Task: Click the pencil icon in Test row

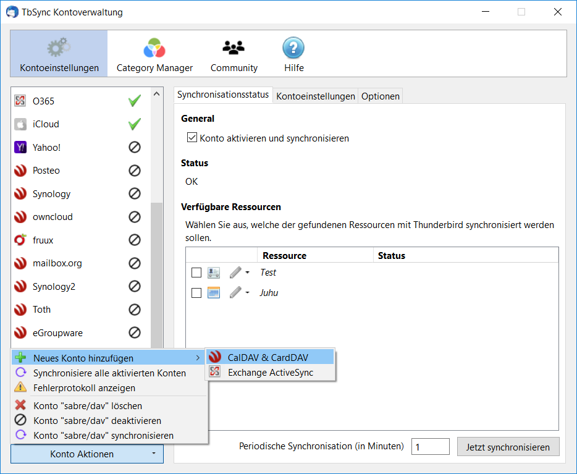Action: [x=235, y=273]
